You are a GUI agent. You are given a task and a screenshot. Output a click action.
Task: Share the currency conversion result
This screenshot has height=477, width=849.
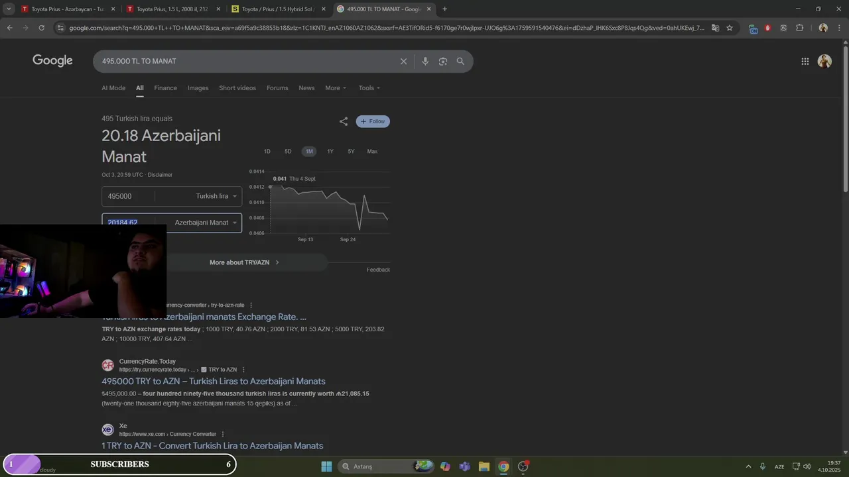pyautogui.click(x=344, y=121)
